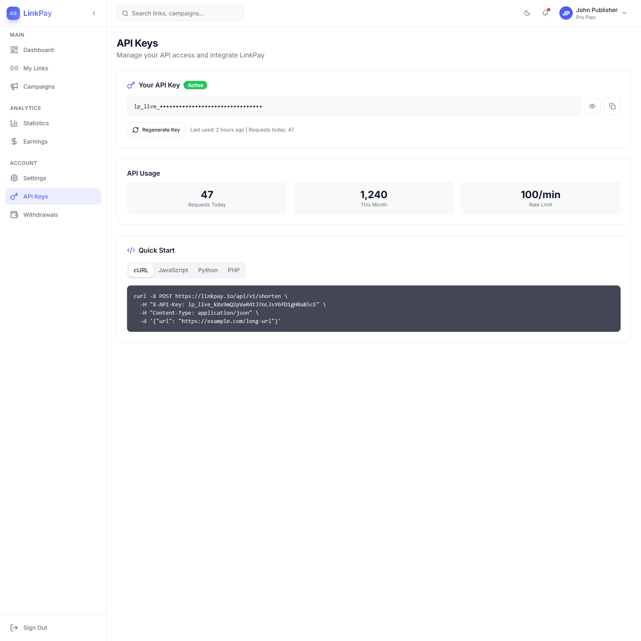Click the curl code sample block
This screenshot has width=641, height=641.
374,308
